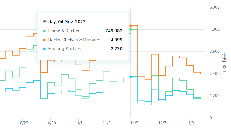Click the Friday, 04 Nov, 2022 tooltip heading
The width and height of the screenshot is (231, 128).
click(x=64, y=22)
